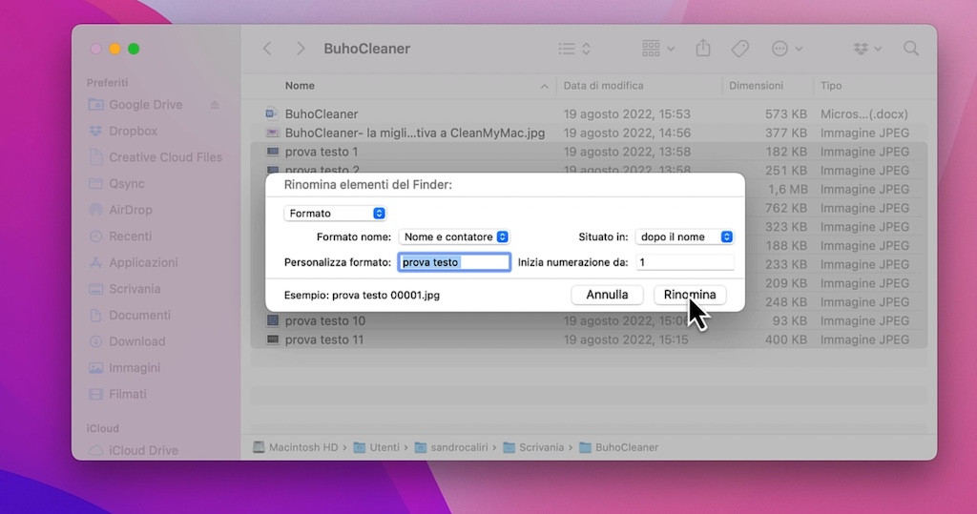Click the Finder search magnifier icon
Viewport: 977px width, 514px height.
pyautogui.click(x=911, y=49)
